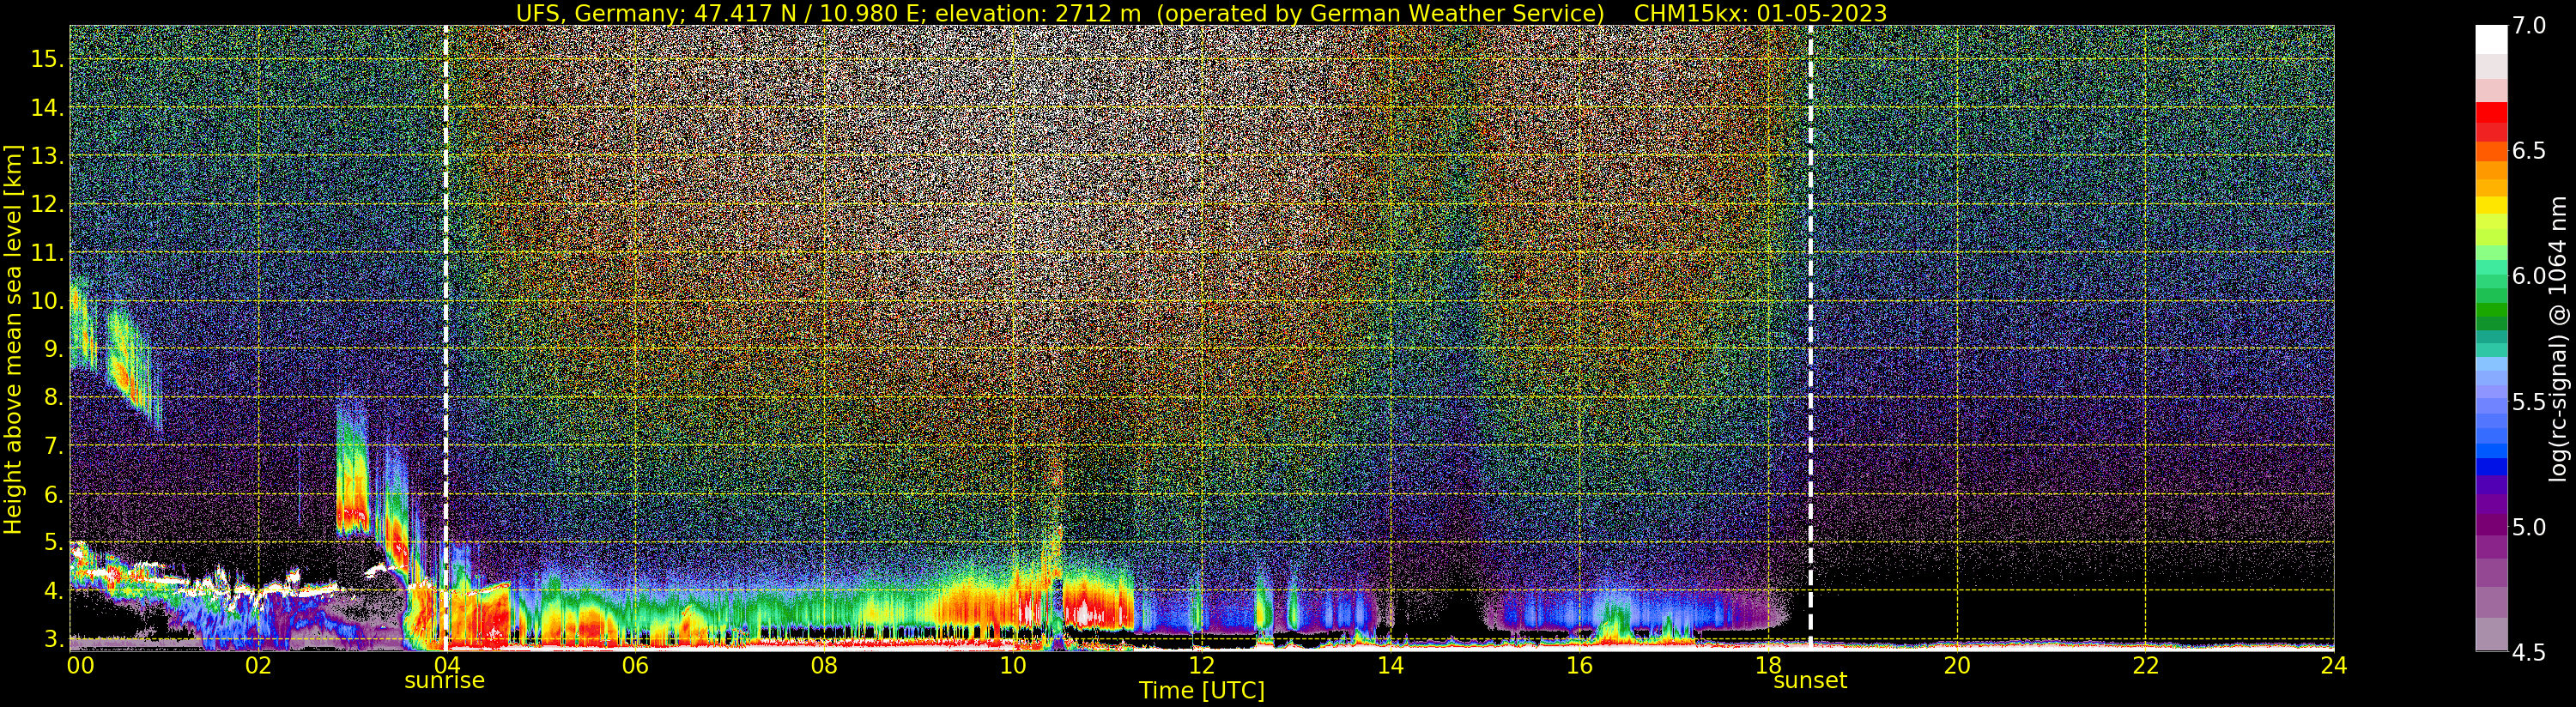2576x707 pixels.
Task: Click the 4. height axis tick label
Action: tap(54, 591)
